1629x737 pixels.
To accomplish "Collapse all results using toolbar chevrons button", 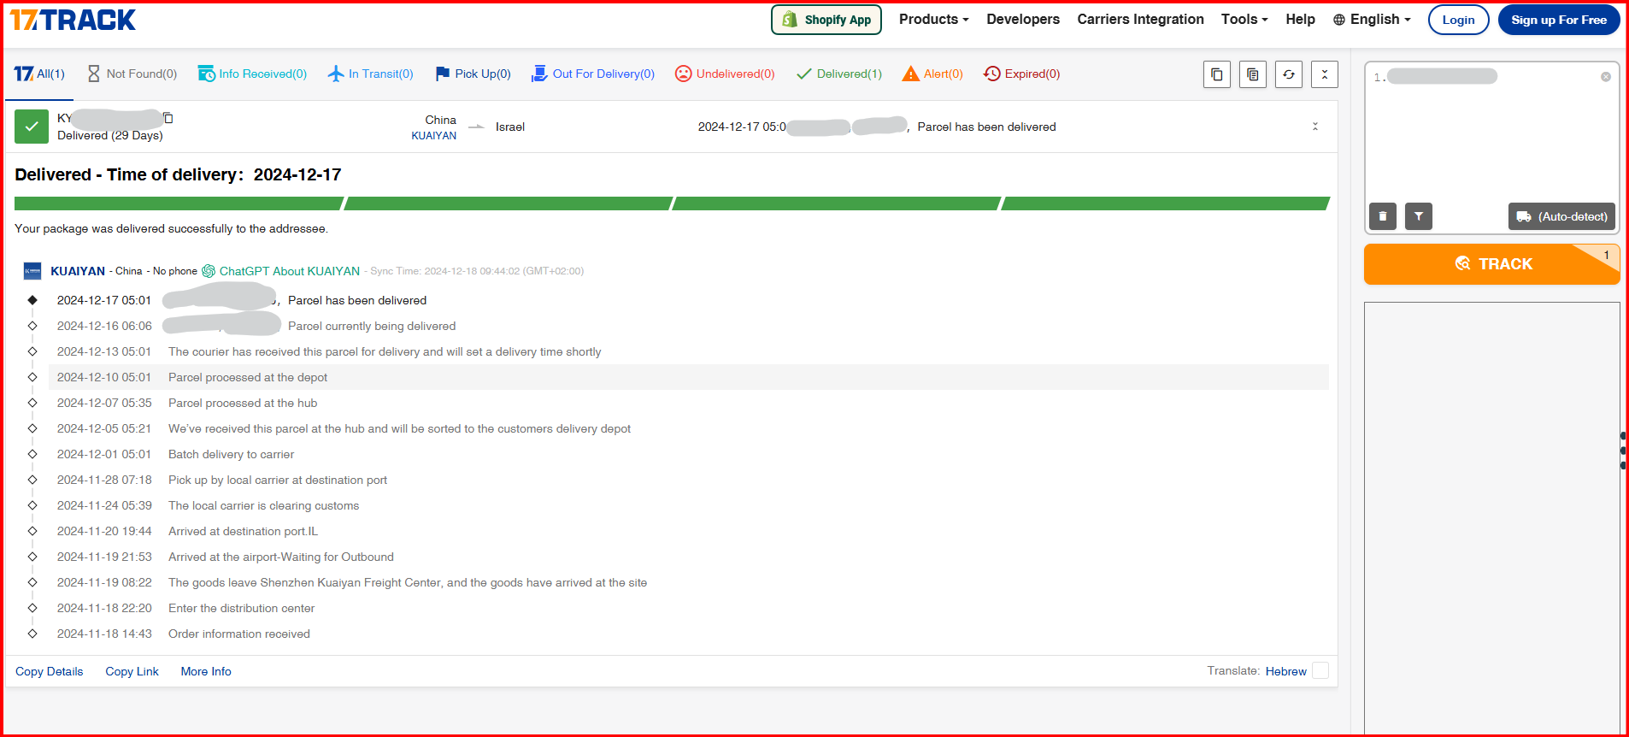I will coord(1324,74).
